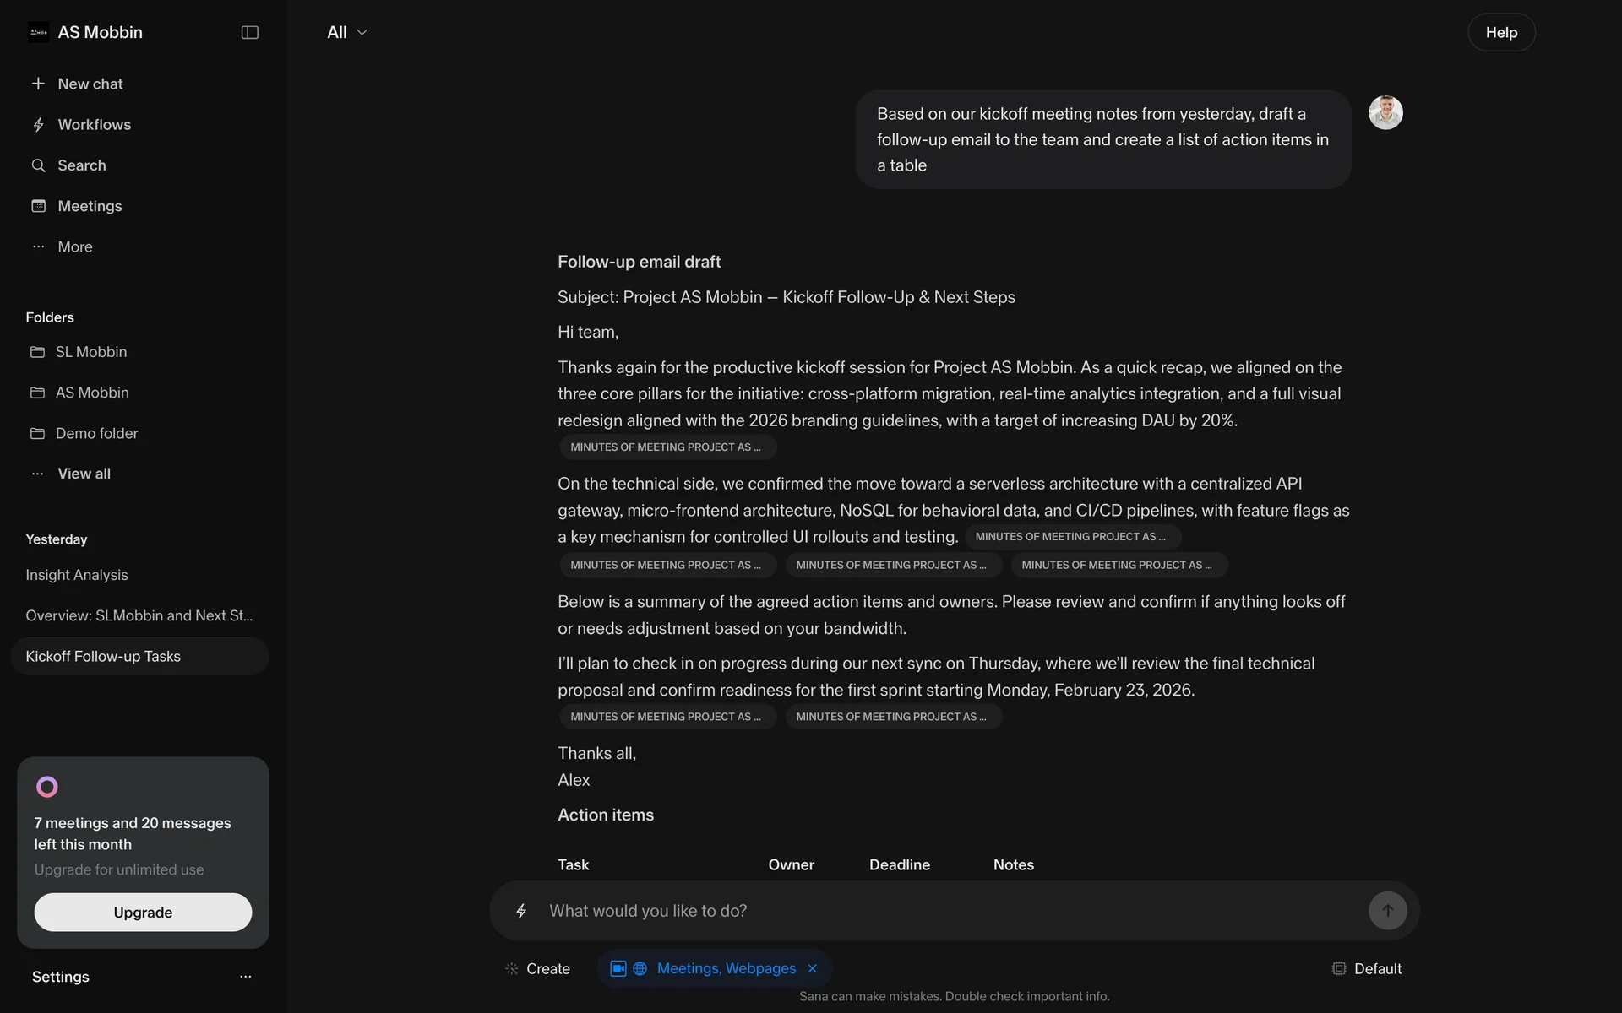Screen dimensions: 1622x1013
Task: Open the Meetings calendar icon
Action: [x=38, y=206]
